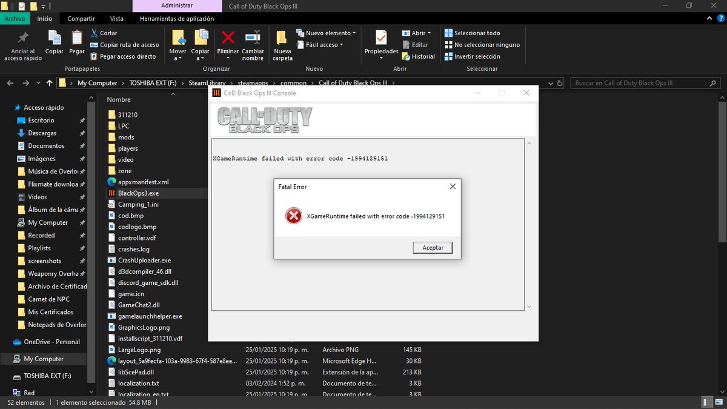
Task: Switch to the Inicio ribbon tab
Action: [44, 19]
